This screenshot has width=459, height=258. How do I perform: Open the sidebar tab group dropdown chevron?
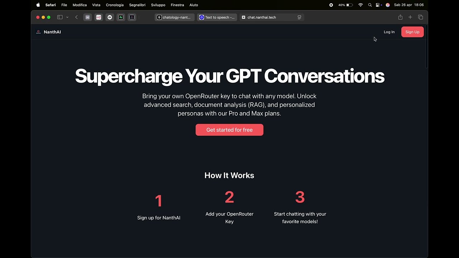(67, 17)
